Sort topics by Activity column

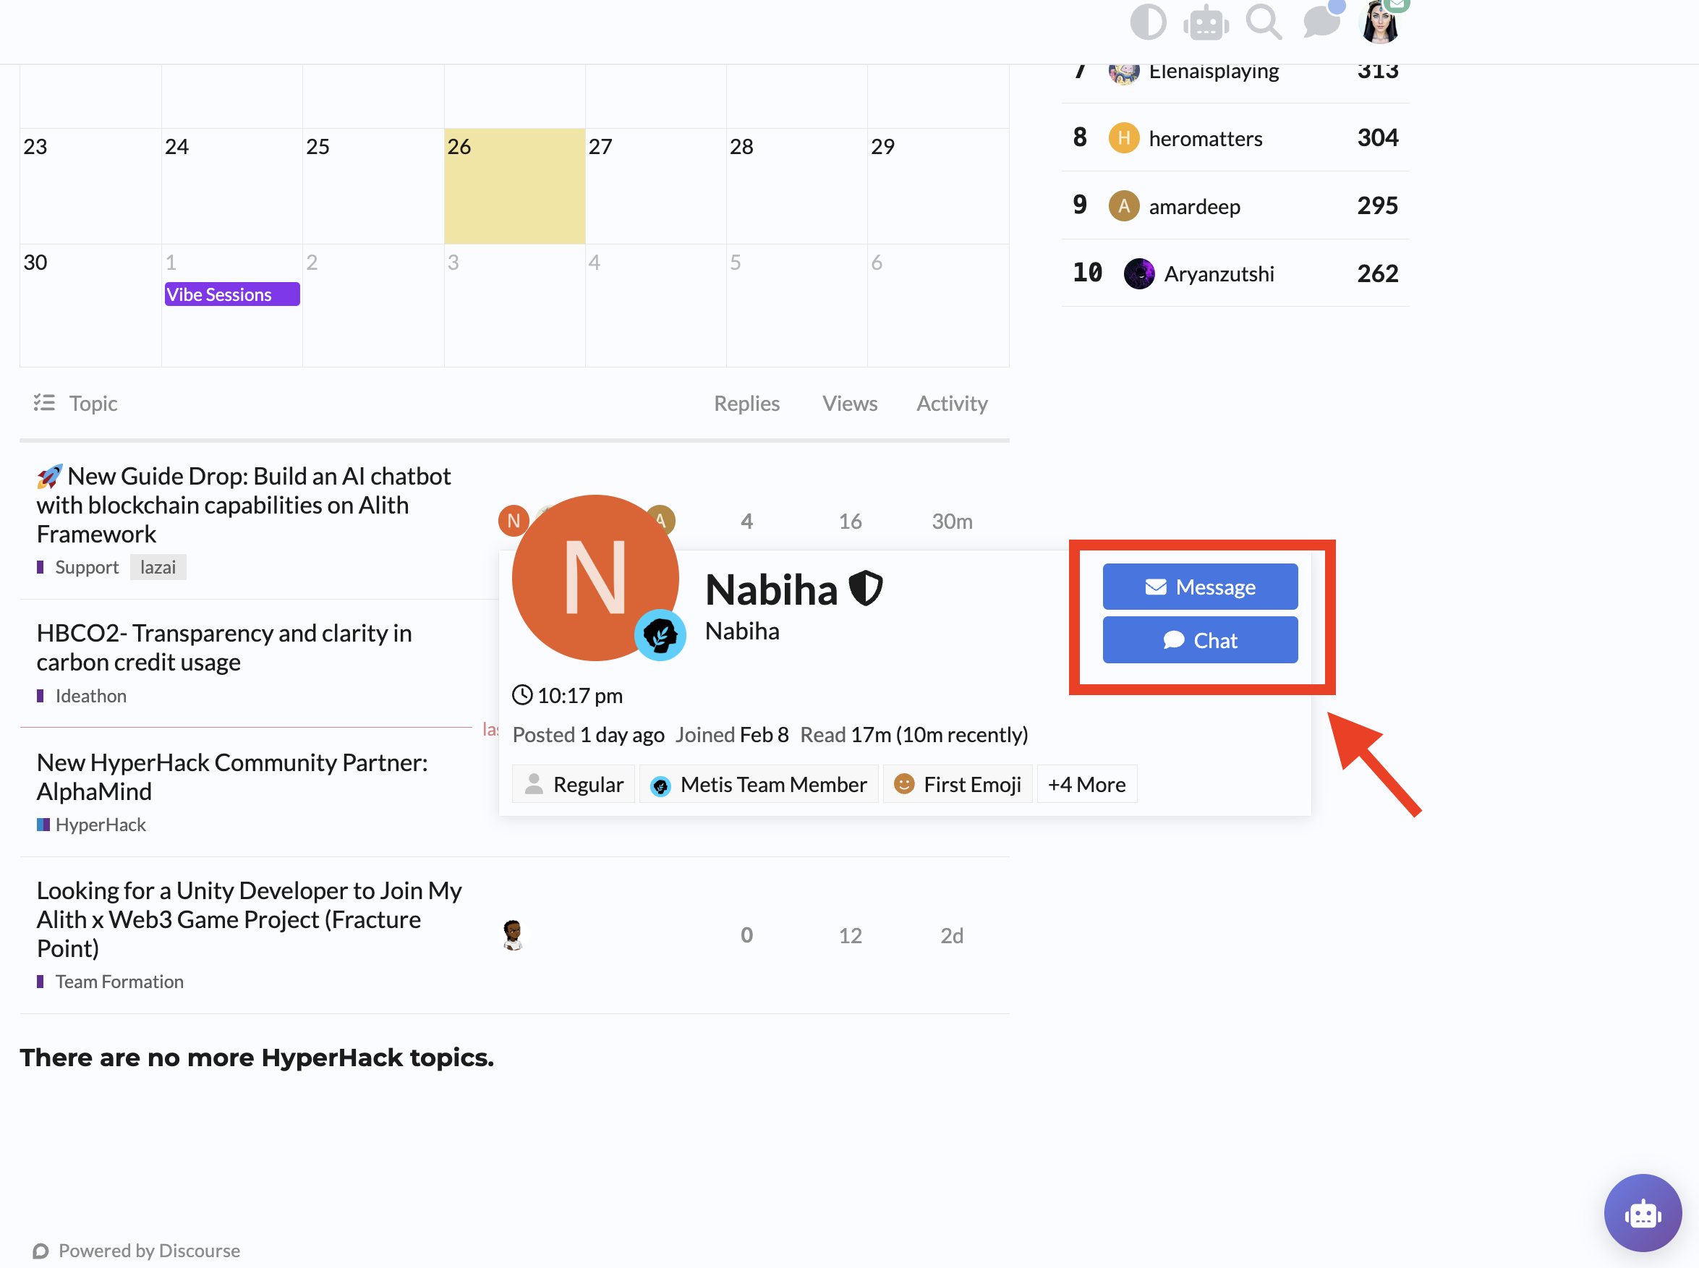(952, 403)
